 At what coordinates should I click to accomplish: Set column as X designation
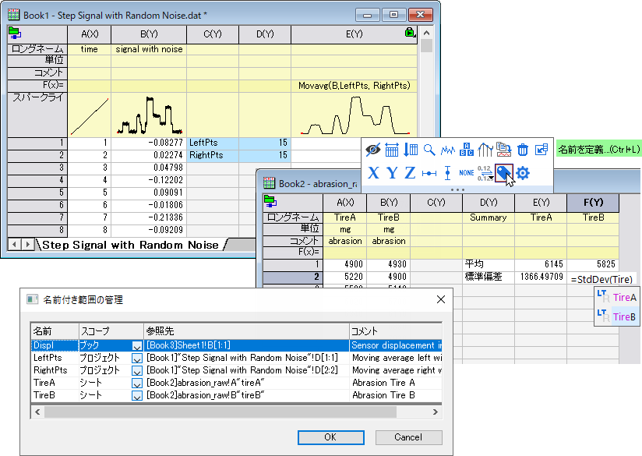(373, 173)
